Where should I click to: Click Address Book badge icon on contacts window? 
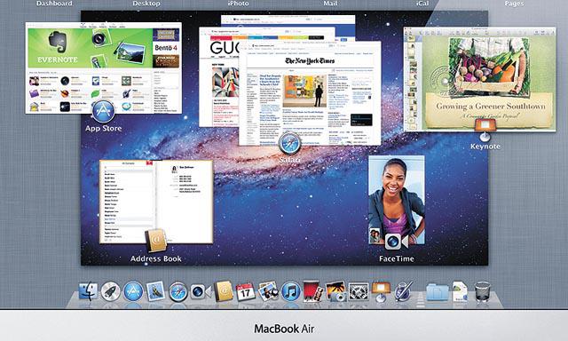[x=156, y=241]
